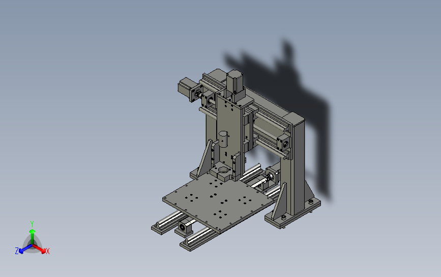Select the base foot plate under right column

292,213
